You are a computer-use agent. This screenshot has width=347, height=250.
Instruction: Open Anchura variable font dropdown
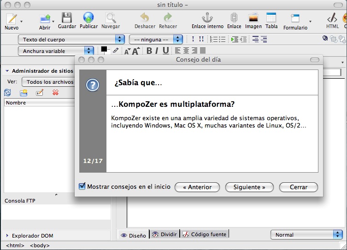(x=56, y=51)
